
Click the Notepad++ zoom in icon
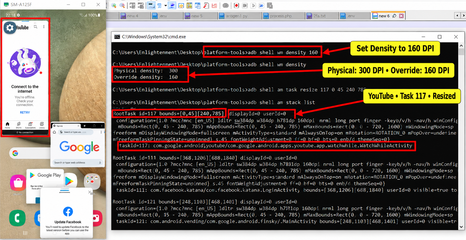pyautogui.click(x=114, y=5)
